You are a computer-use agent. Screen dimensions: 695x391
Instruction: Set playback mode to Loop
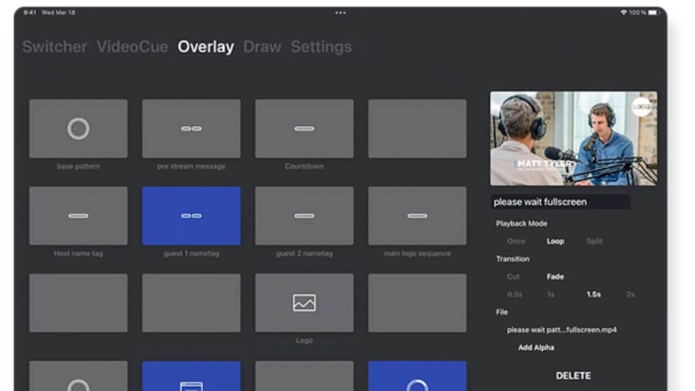(x=555, y=241)
